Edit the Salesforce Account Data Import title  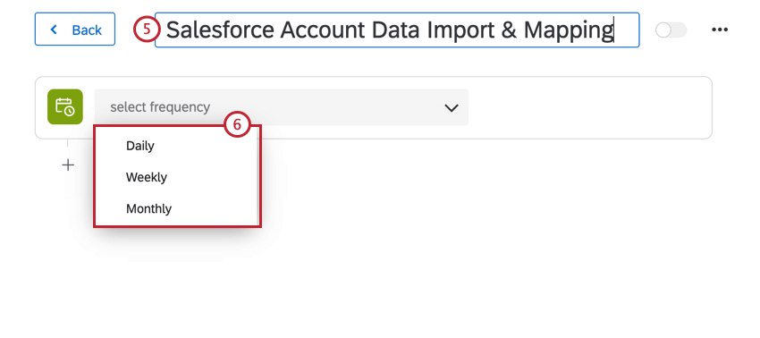click(x=397, y=30)
